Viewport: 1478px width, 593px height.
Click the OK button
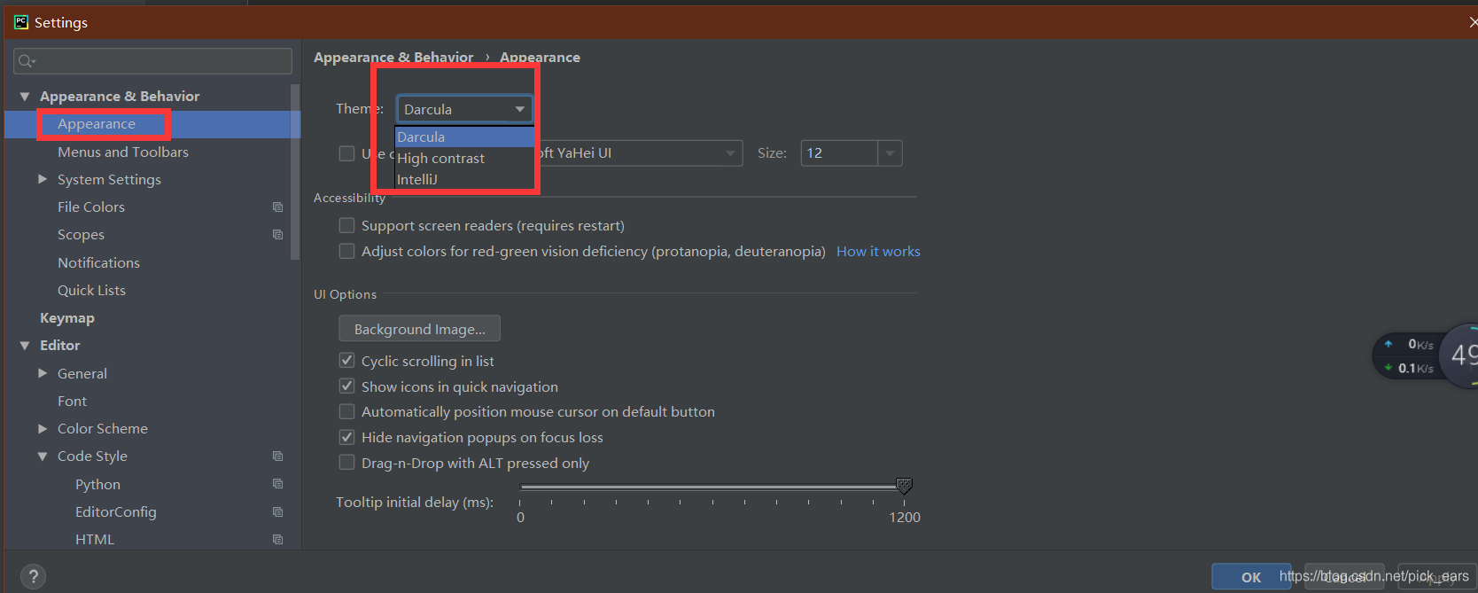tap(1251, 577)
